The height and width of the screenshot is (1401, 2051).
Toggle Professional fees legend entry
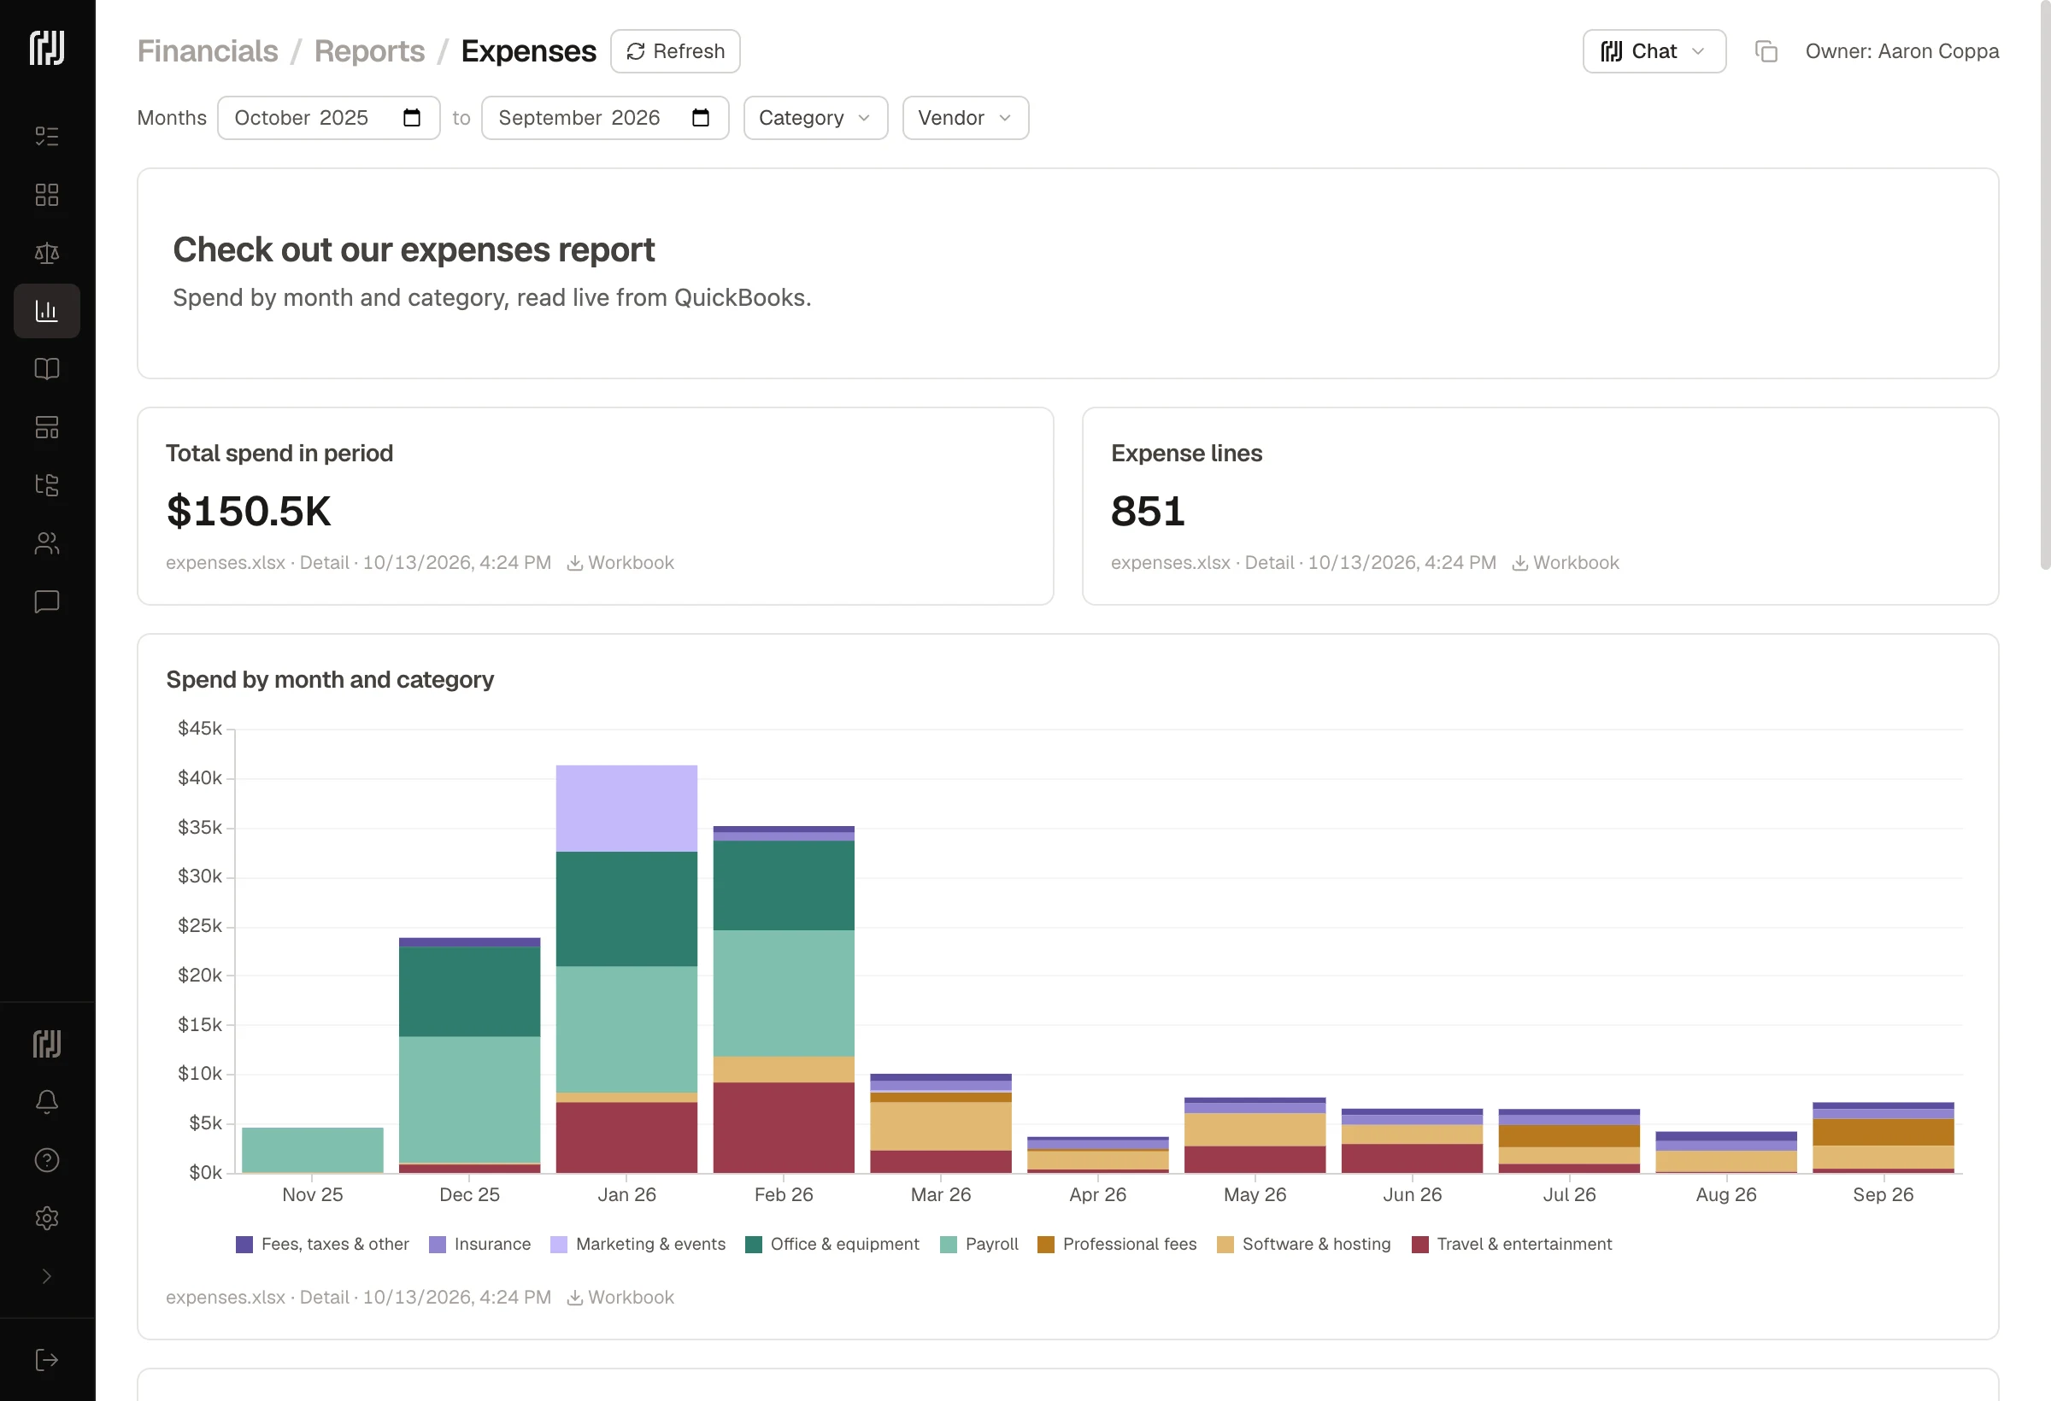tap(1117, 1244)
